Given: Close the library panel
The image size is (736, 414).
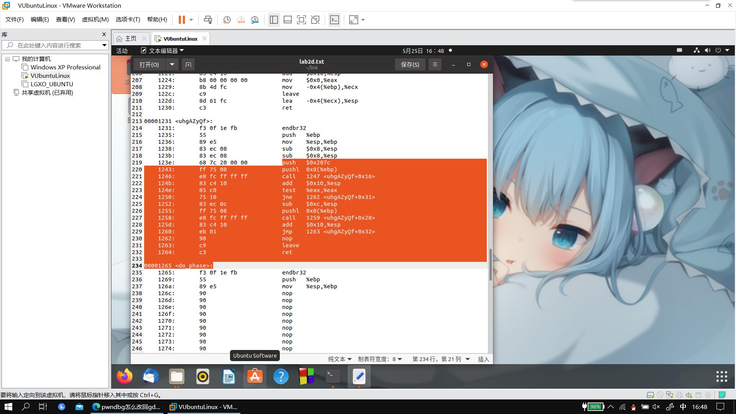Looking at the screenshot, I should [x=104, y=34].
